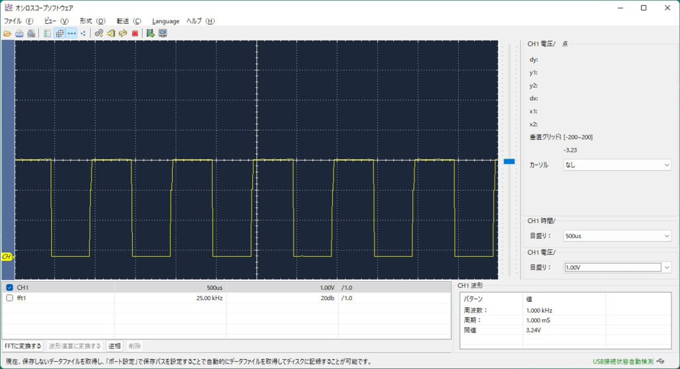Open the ファイル (F) menu
This screenshot has height=369, width=680.
(18, 21)
